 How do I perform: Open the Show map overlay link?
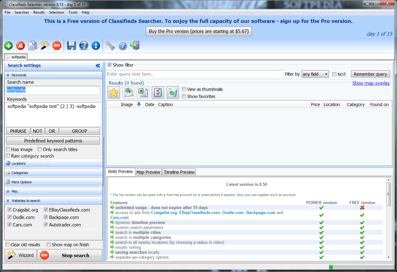click(x=371, y=83)
